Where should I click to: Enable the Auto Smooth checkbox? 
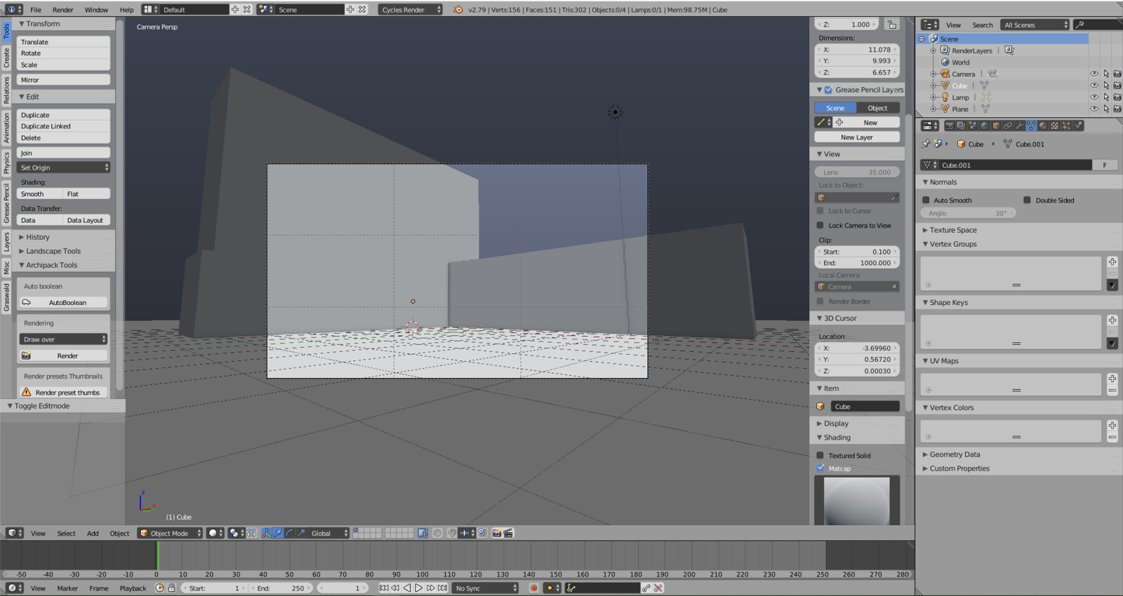coord(926,200)
